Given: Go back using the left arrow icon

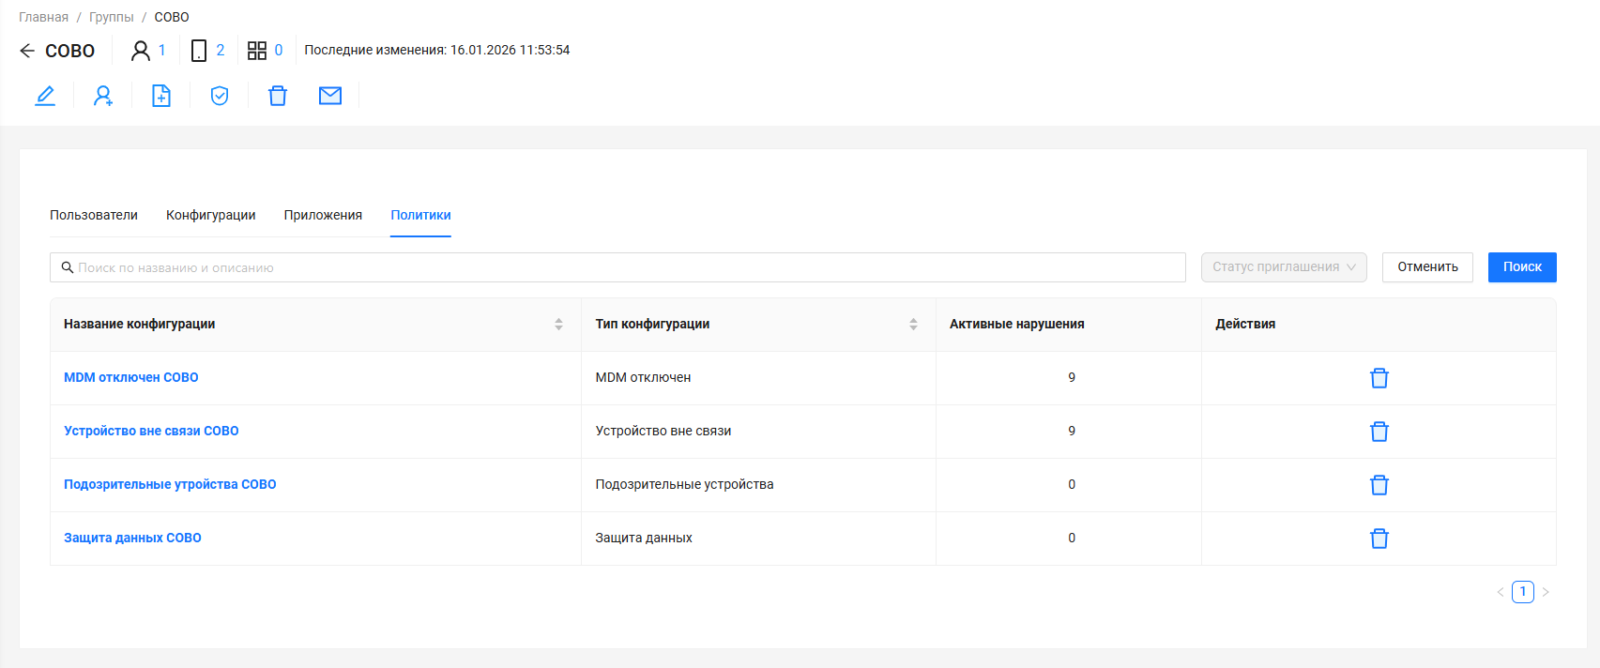Looking at the screenshot, I should pos(27,51).
